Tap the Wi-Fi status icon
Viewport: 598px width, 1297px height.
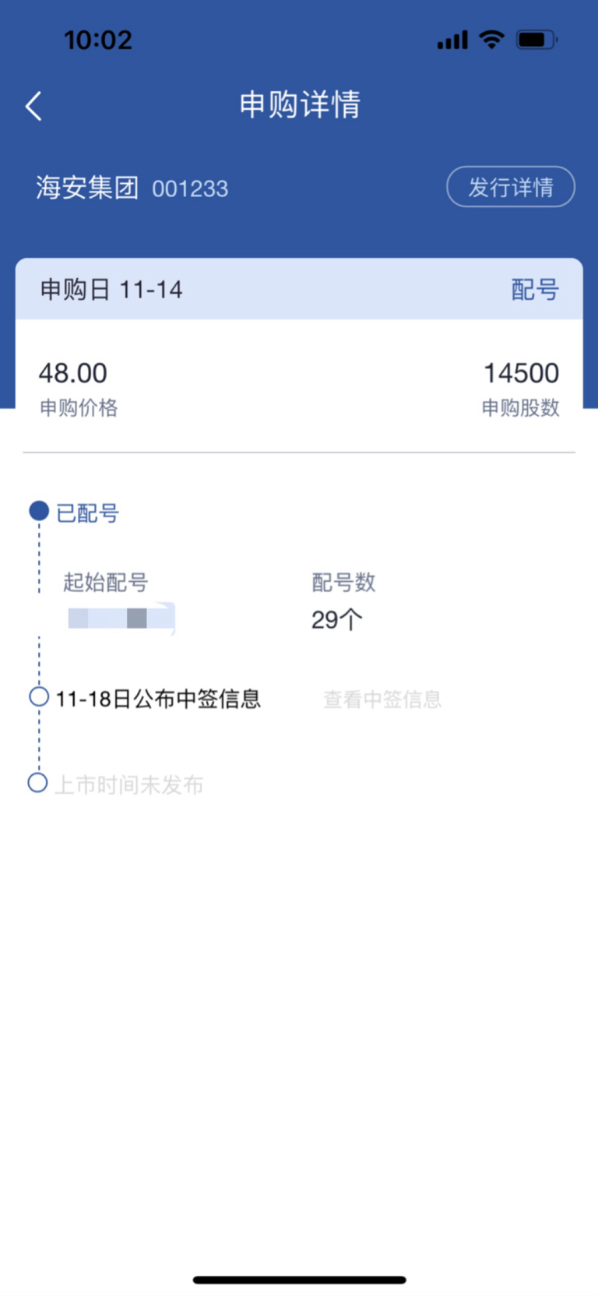[491, 40]
